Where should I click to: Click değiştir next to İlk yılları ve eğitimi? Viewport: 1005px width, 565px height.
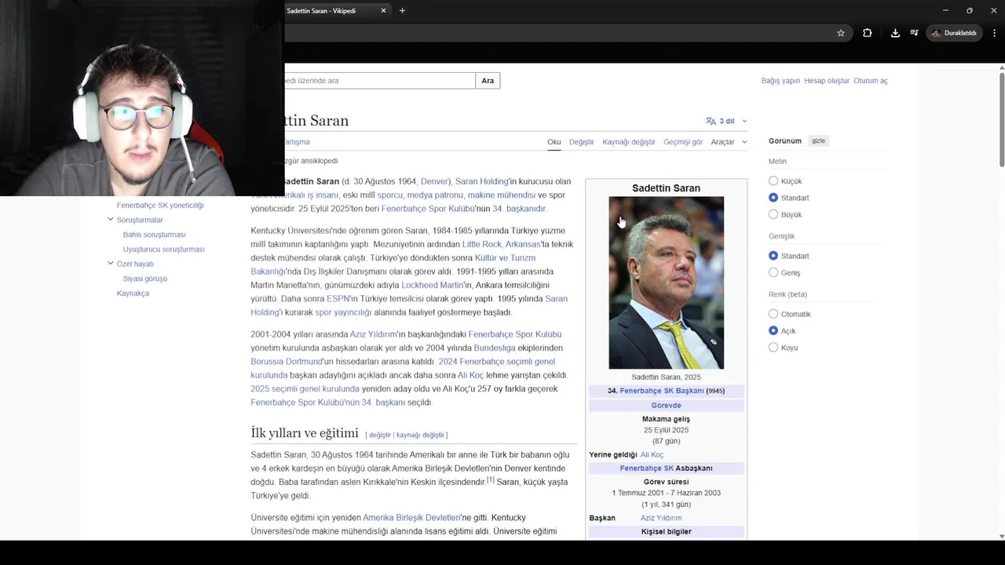coord(379,435)
